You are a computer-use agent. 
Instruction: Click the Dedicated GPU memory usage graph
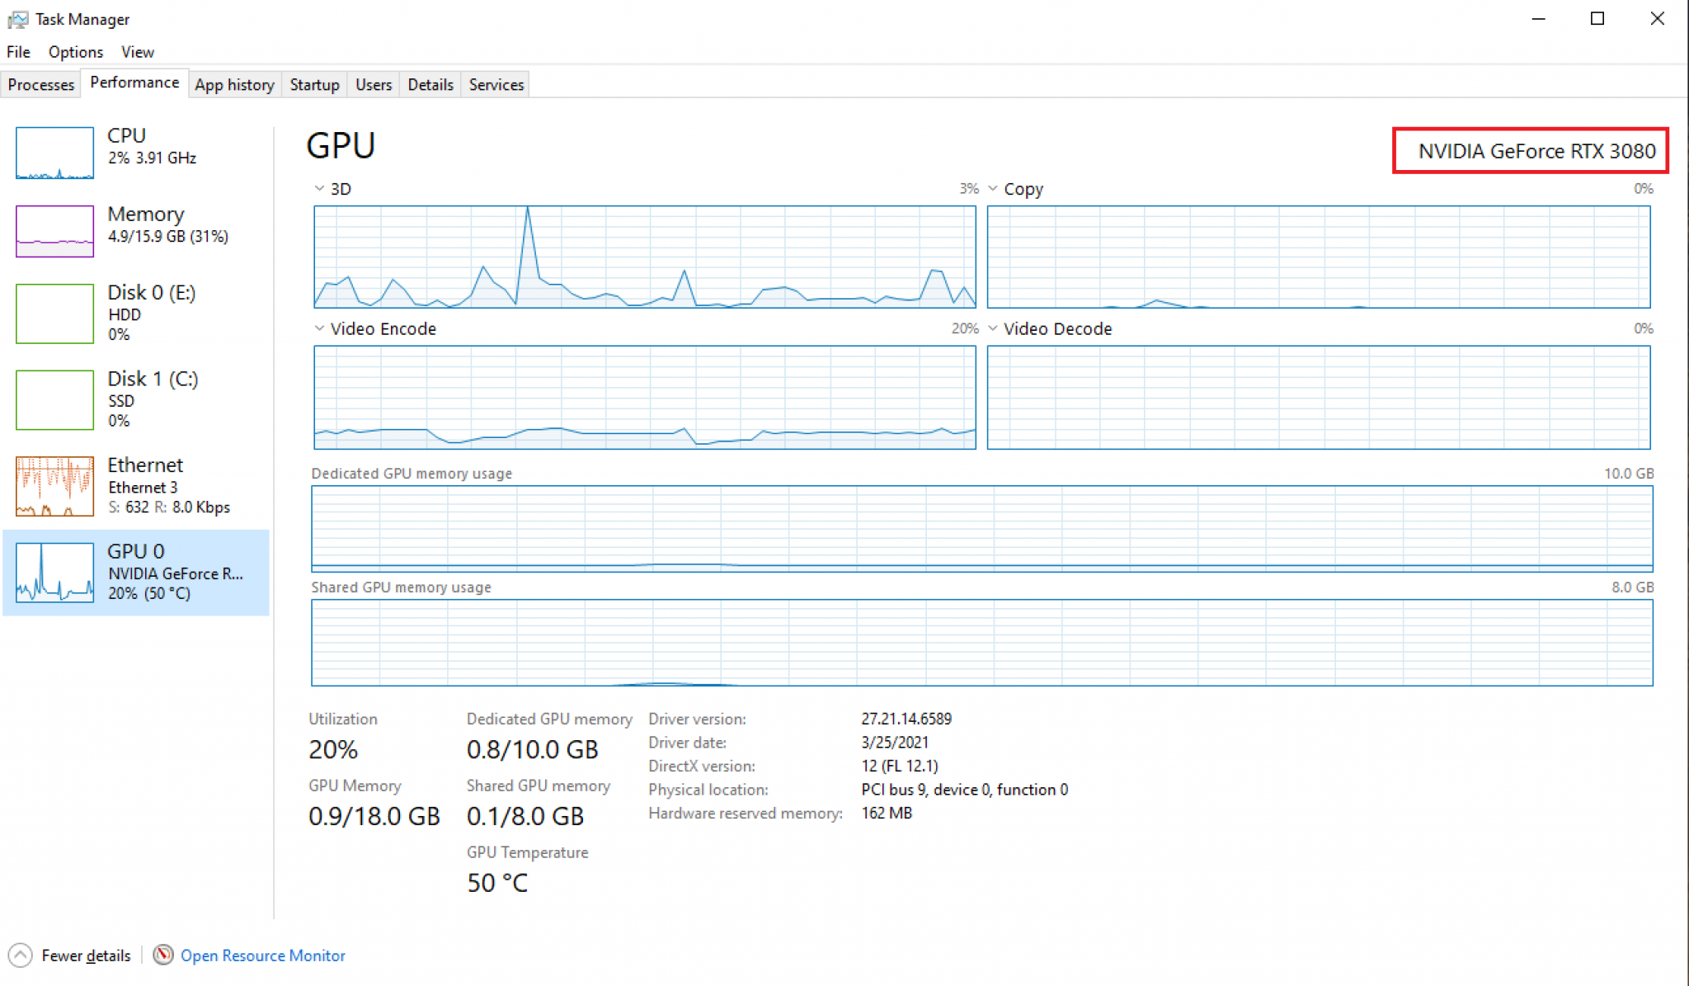[982, 529]
